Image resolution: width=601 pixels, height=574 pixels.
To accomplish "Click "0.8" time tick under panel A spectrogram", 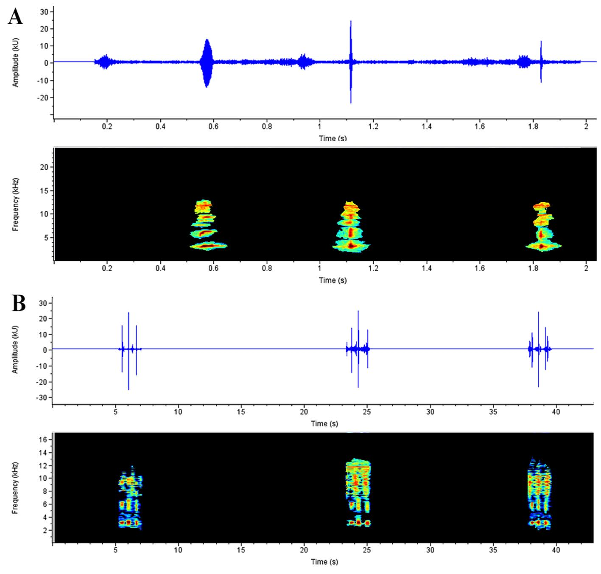I will tap(267, 268).
